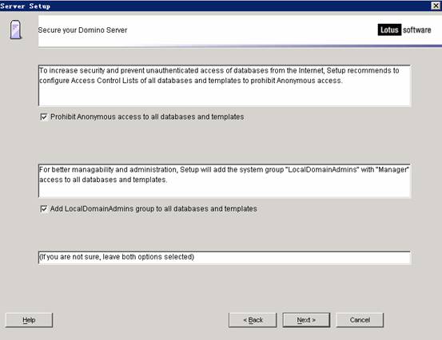442x340 pixels.
Task: Click the 'If you are not sure' hint field
Action: coord(225,258)
